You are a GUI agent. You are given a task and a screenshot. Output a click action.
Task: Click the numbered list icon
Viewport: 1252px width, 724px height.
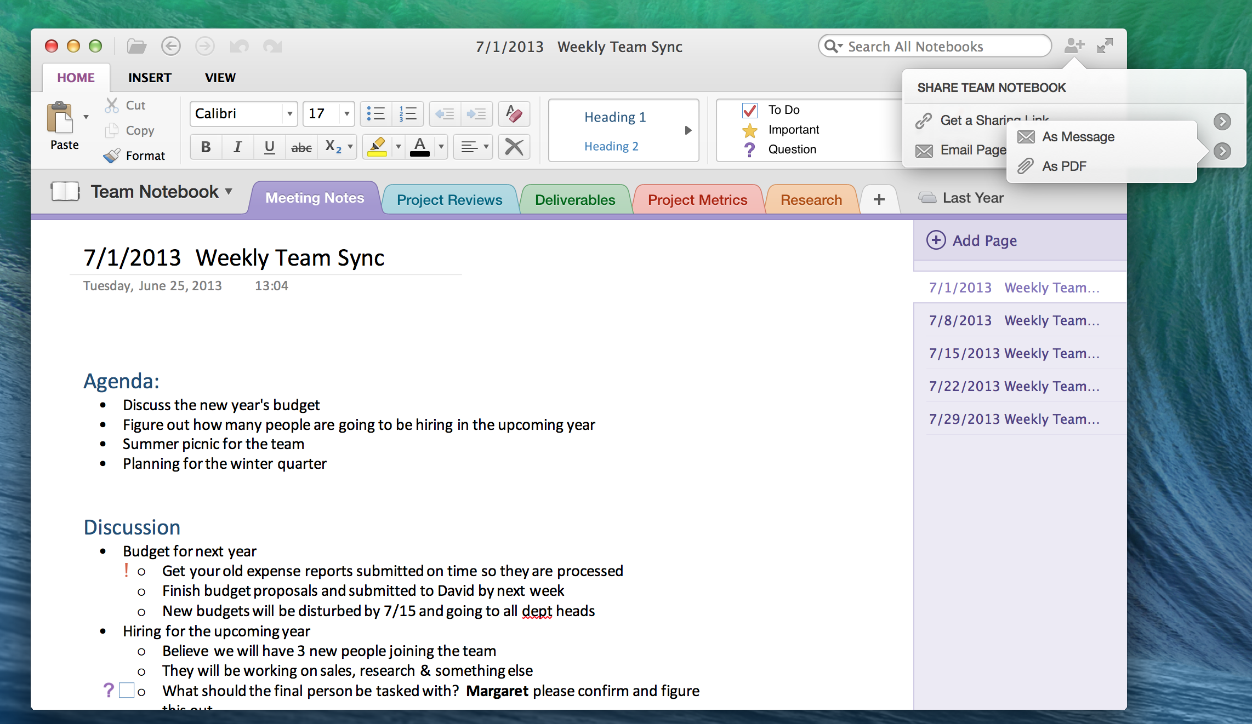tap(408, 114)
